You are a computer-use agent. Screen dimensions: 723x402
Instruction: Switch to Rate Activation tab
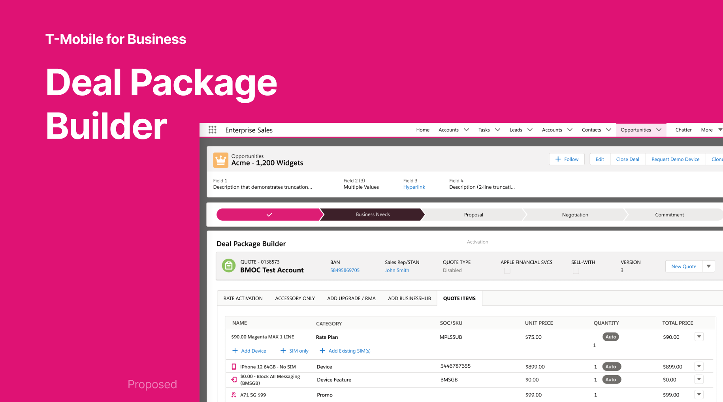pos(243,299)
